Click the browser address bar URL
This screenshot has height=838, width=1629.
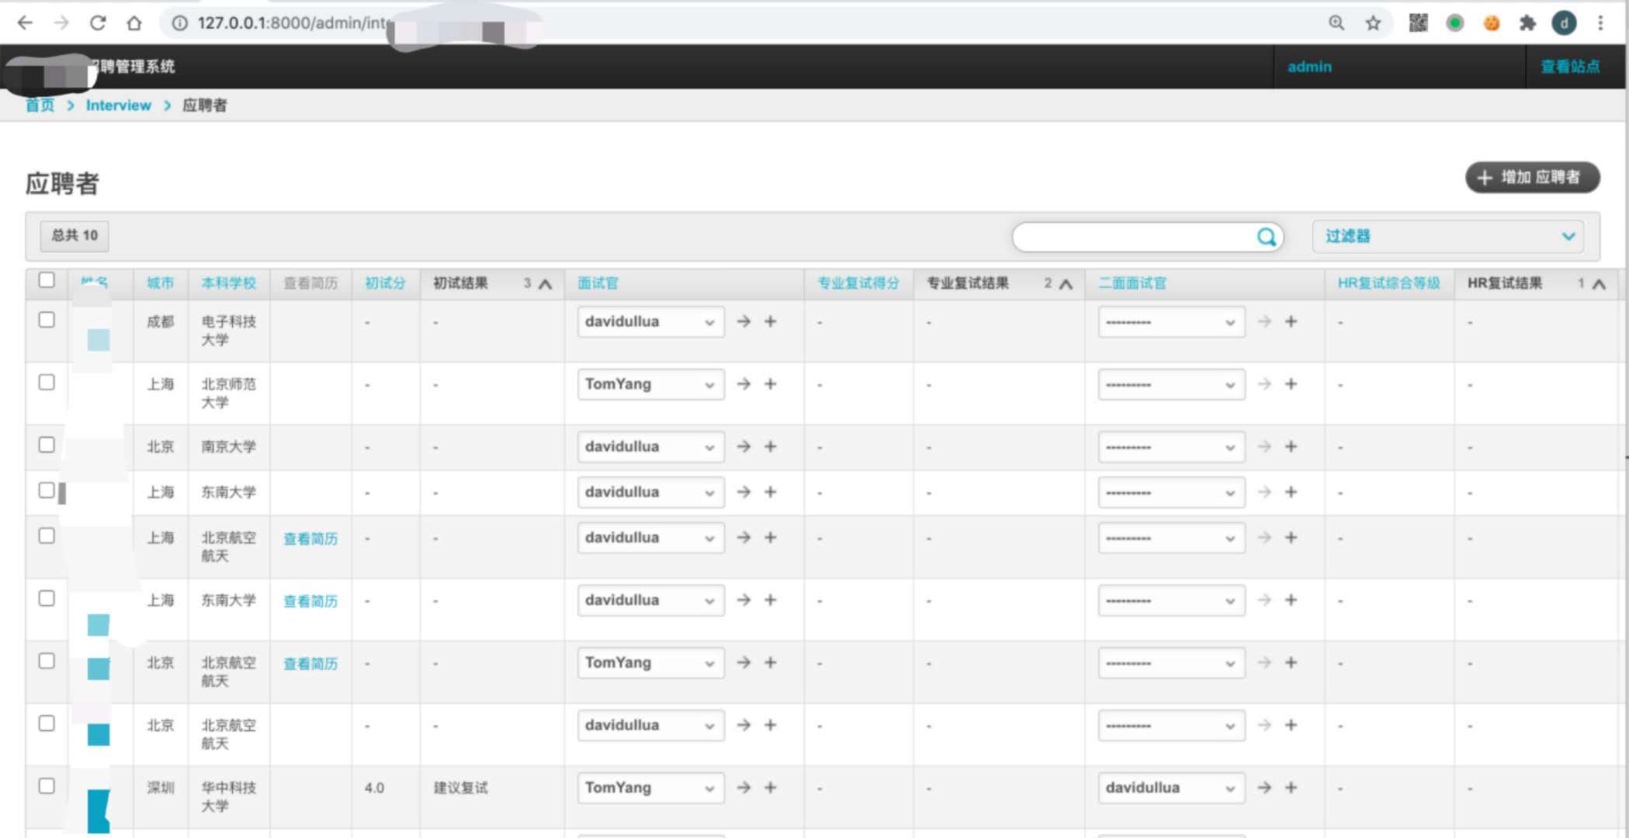pyautogui.click(x=291, y=23)
